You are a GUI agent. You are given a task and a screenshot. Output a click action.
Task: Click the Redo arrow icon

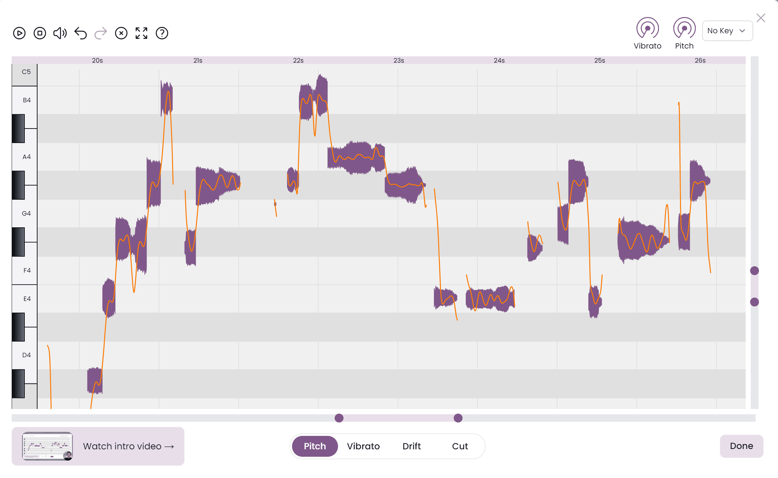[101, 33]
